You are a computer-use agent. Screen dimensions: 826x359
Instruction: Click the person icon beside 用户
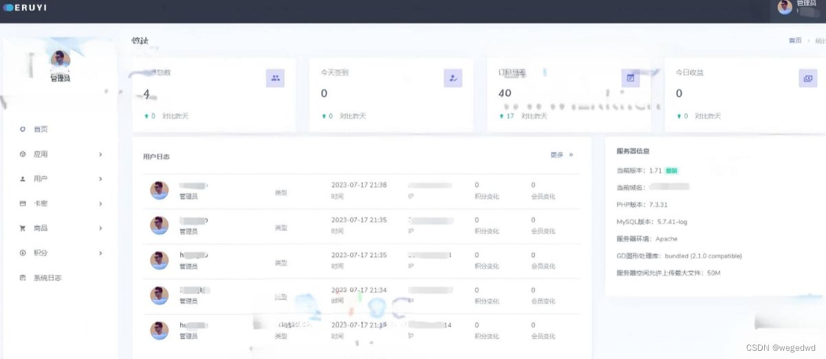tap(23, 179)
